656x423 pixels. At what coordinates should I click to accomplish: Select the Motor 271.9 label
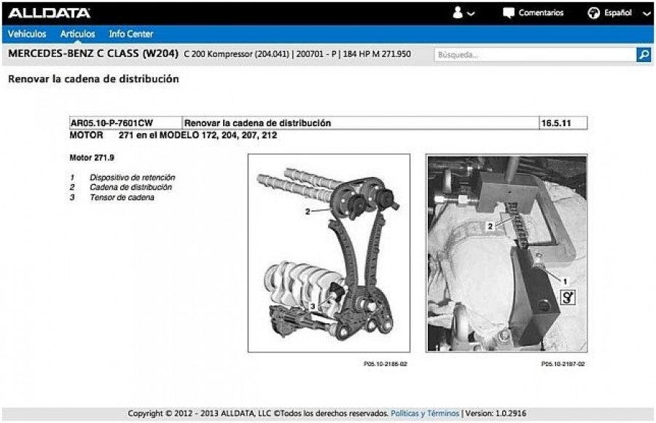pos(92,157)
